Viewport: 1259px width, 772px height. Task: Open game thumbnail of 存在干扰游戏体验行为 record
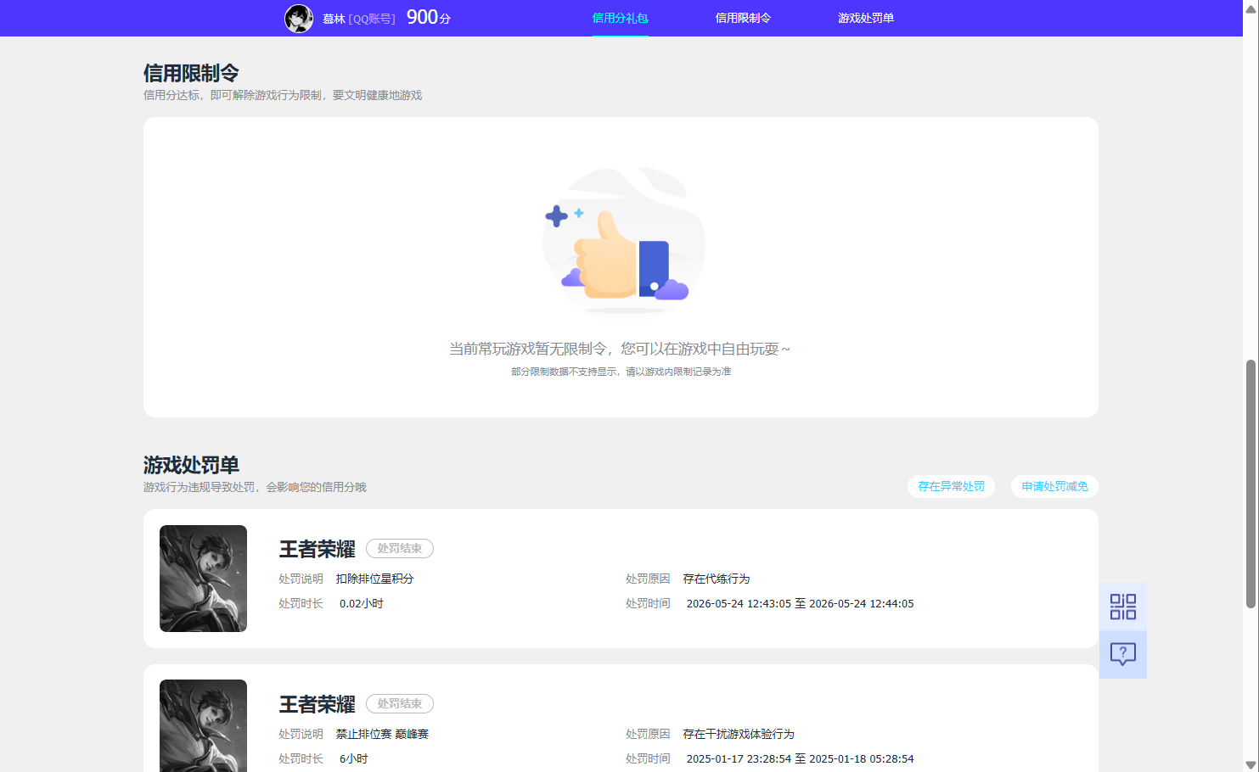[x=203, y=725]
